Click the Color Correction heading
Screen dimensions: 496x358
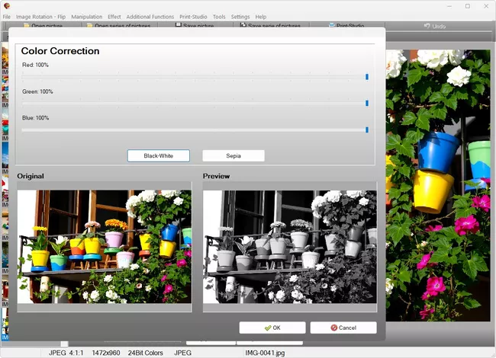tap(60, 51)
